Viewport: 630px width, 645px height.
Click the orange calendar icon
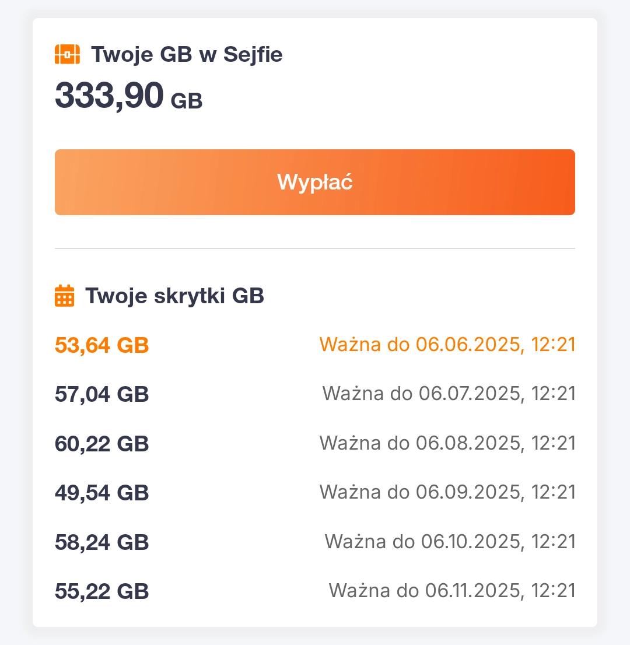[x=65, y=296]
